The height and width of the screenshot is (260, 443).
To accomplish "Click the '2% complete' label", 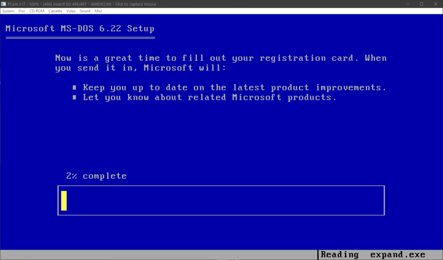I will (96, 176).
